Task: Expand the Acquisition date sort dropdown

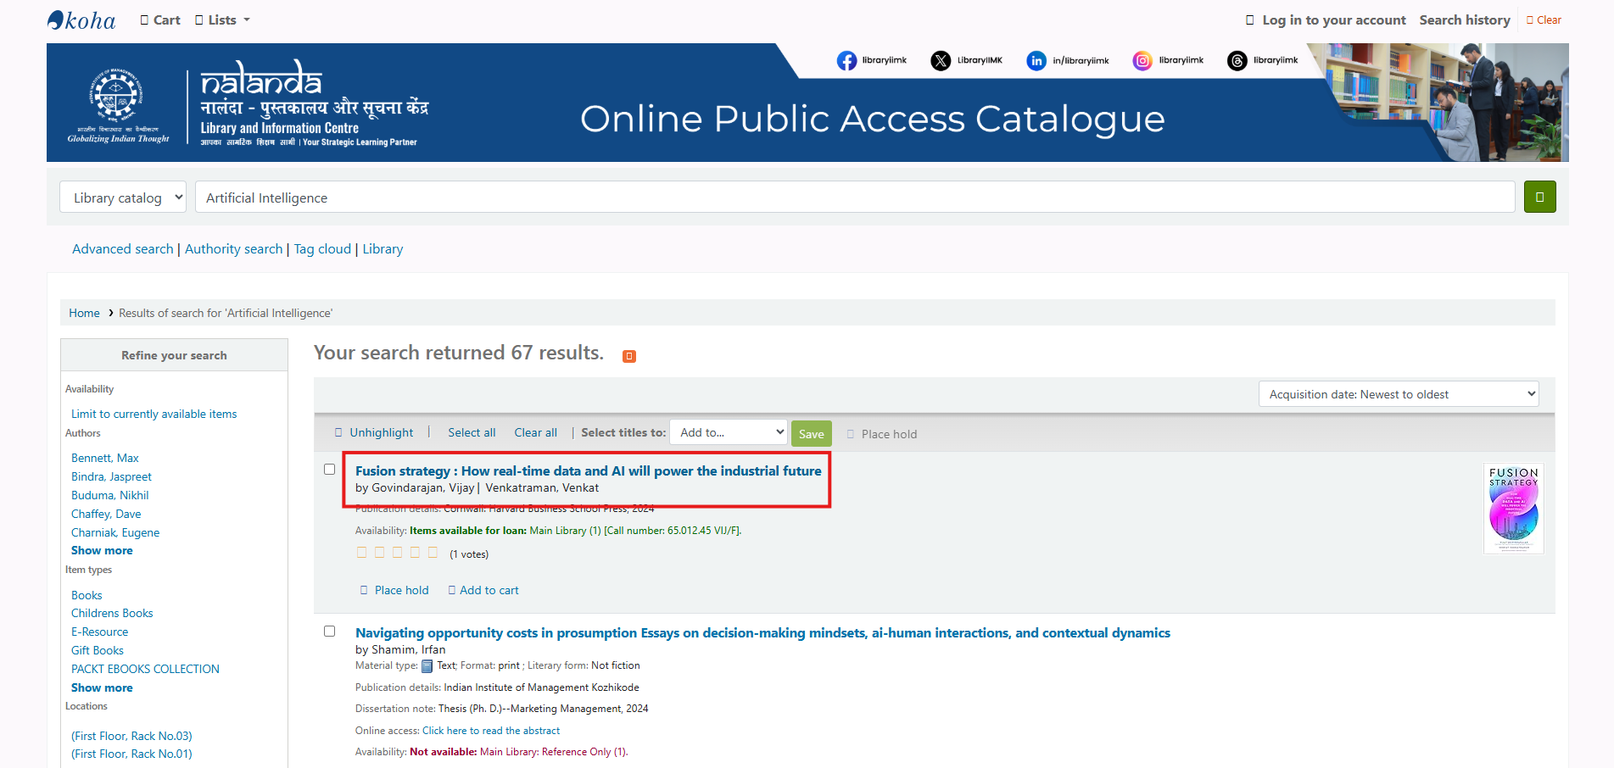Action: [x=1398, y=394]
